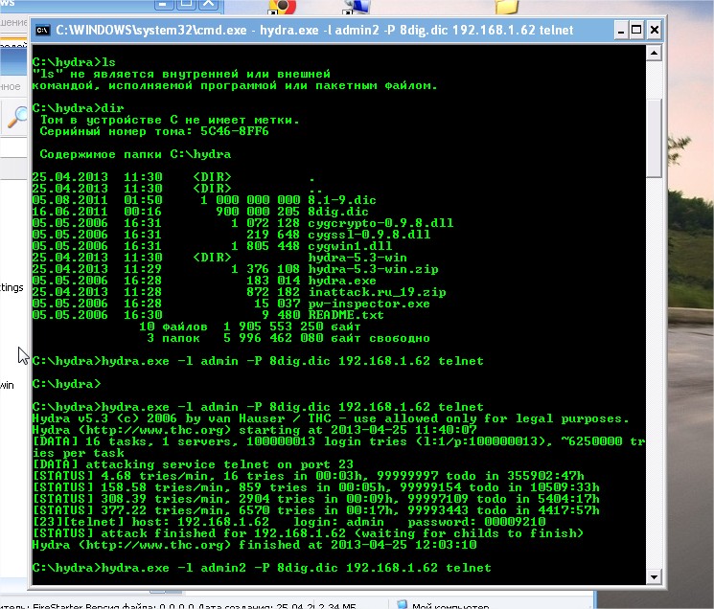Click the pw-inspector.exe file name
Viewport: 714px width, 609px height.
tap(369, 304)
